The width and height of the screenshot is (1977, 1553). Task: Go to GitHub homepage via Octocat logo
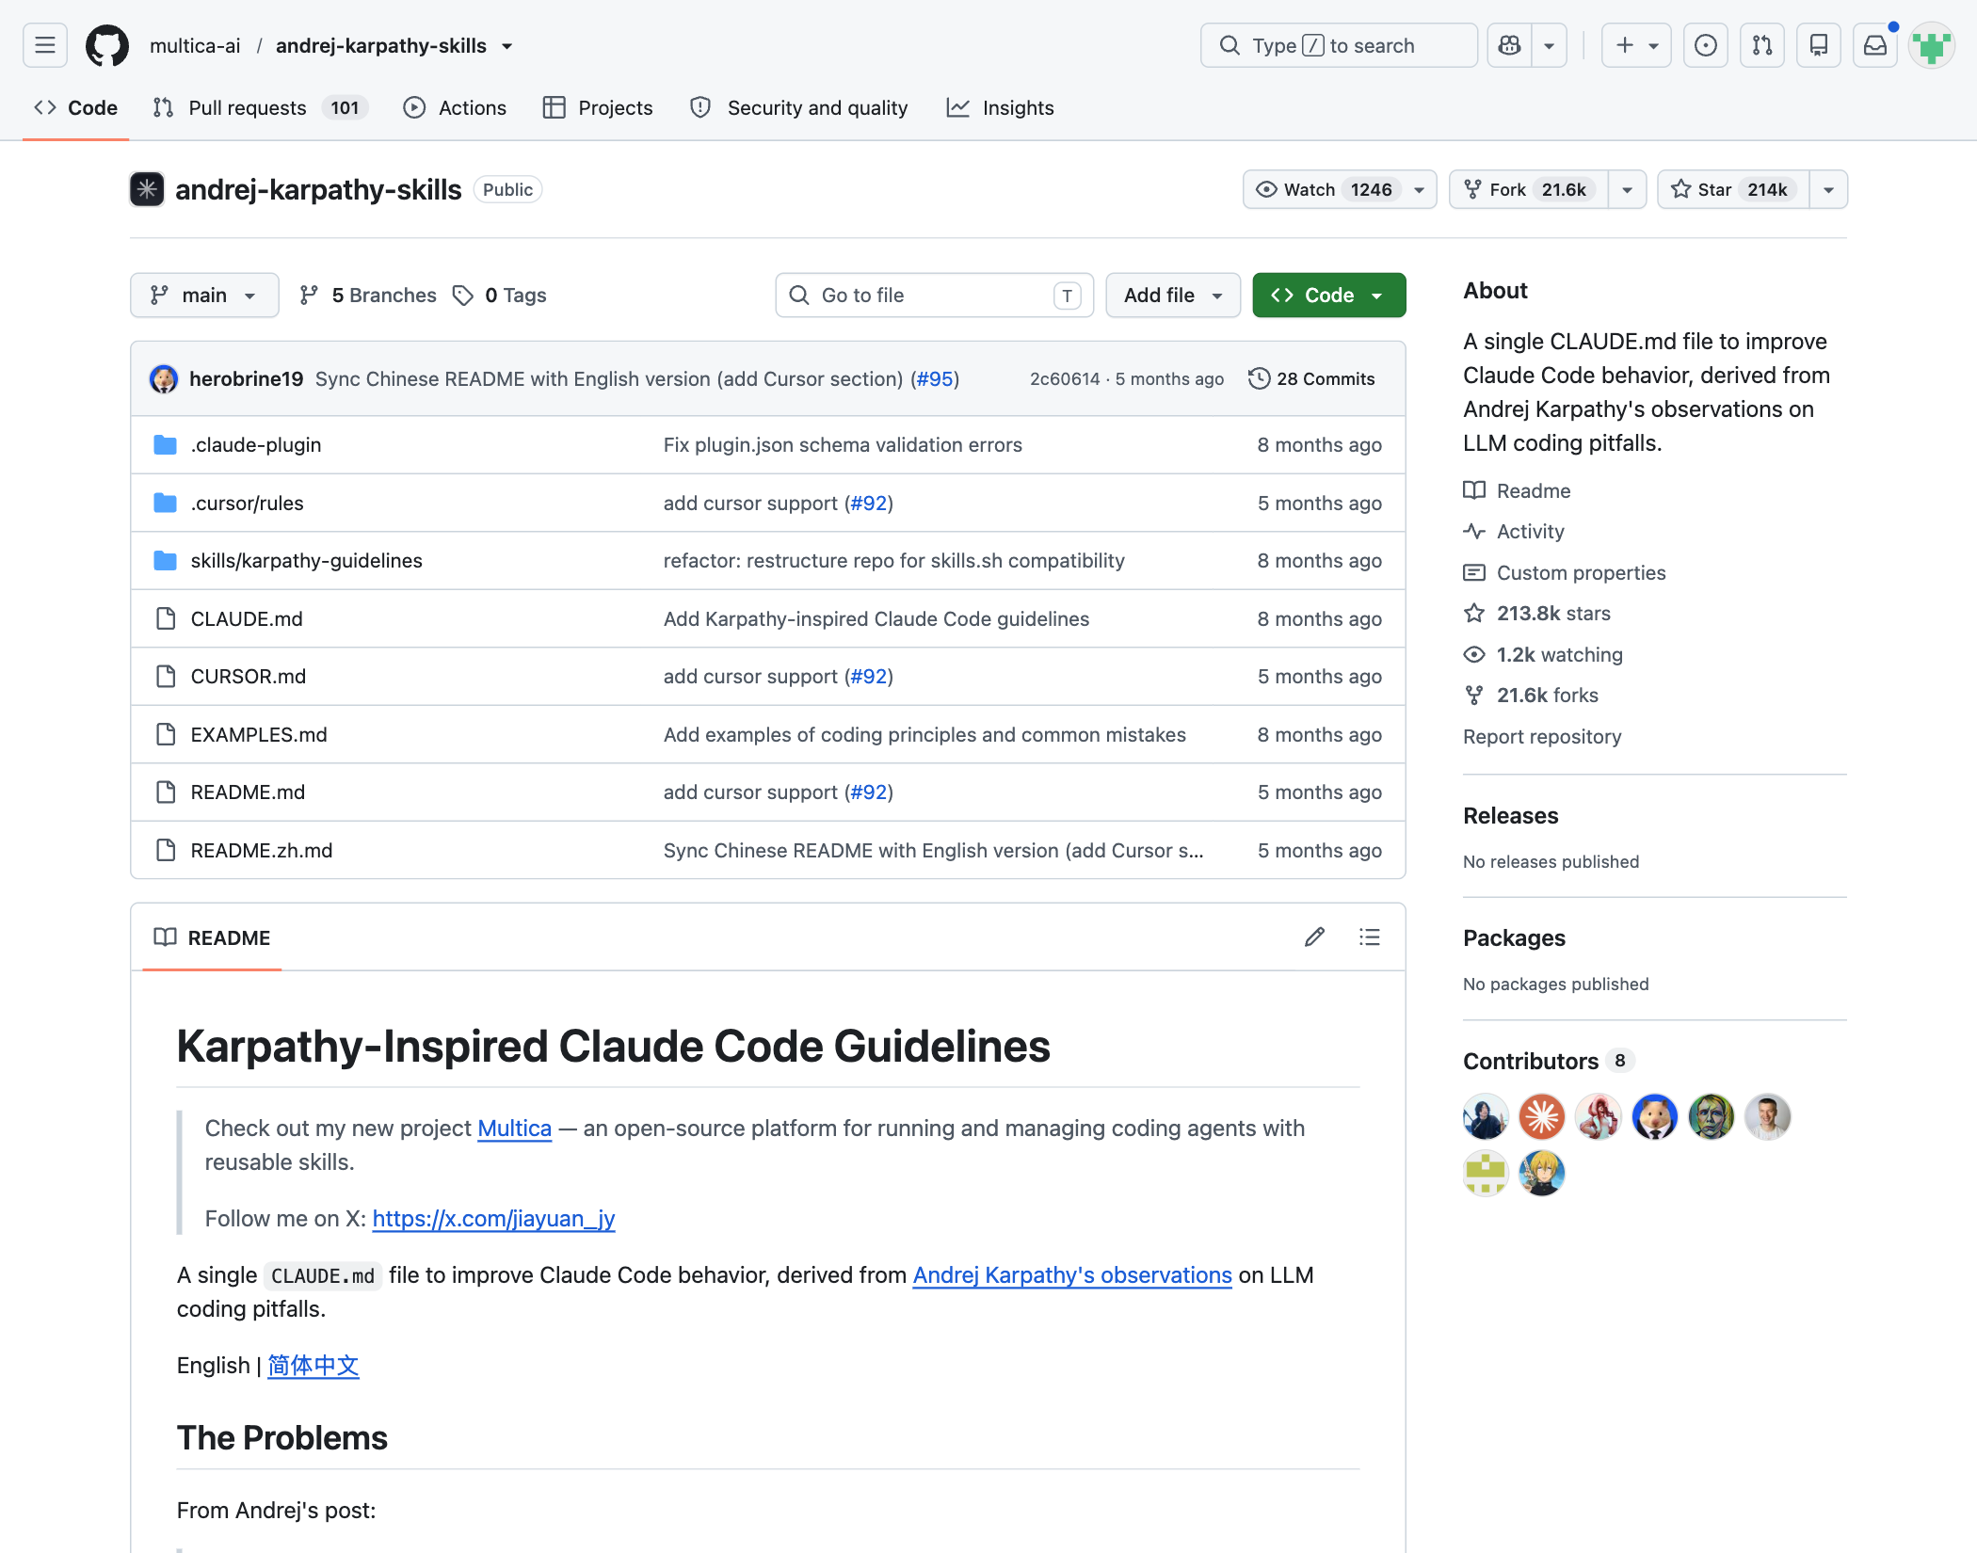click(107, 45)
